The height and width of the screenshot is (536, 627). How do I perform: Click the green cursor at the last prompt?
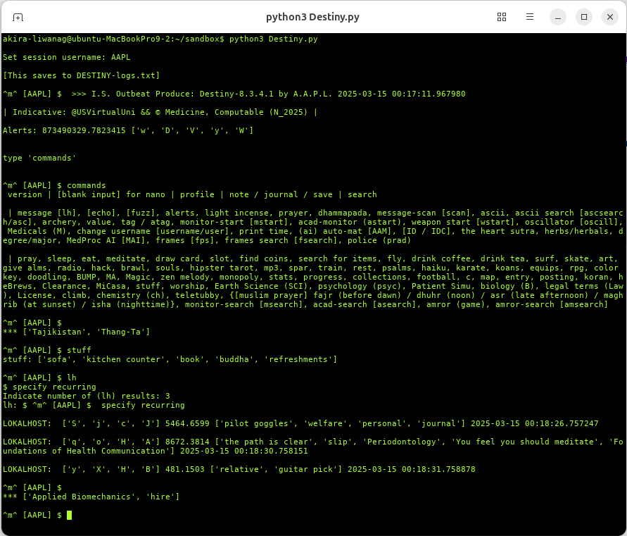69,515
